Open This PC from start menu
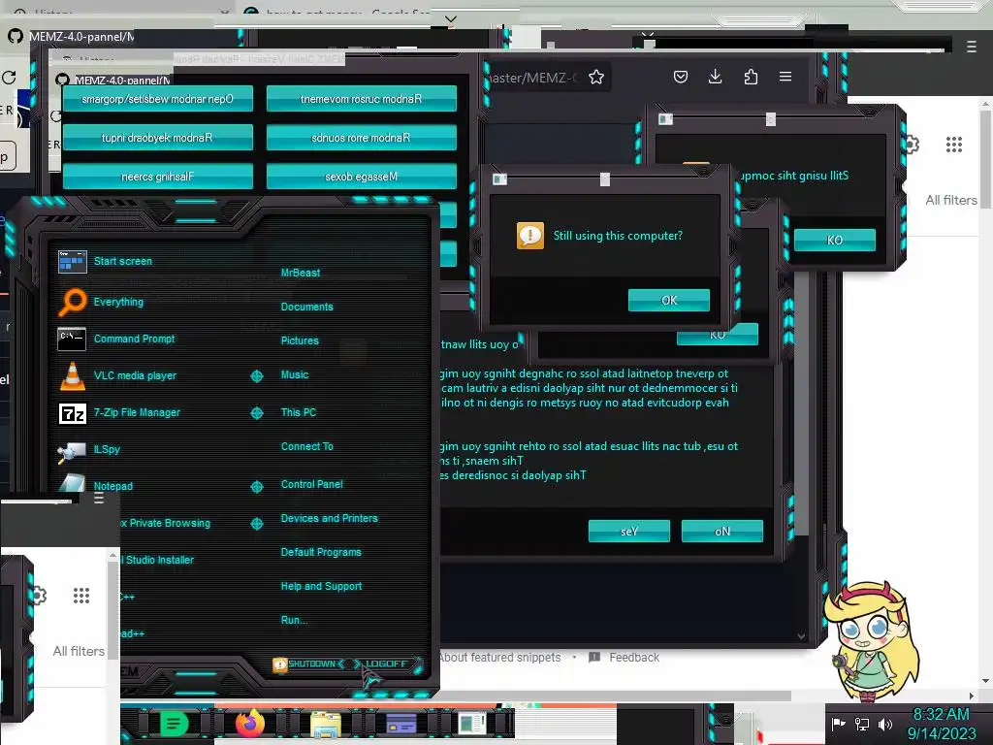Image resolution: width=993 pixels, height=745 pixels. tap(299, 412)
